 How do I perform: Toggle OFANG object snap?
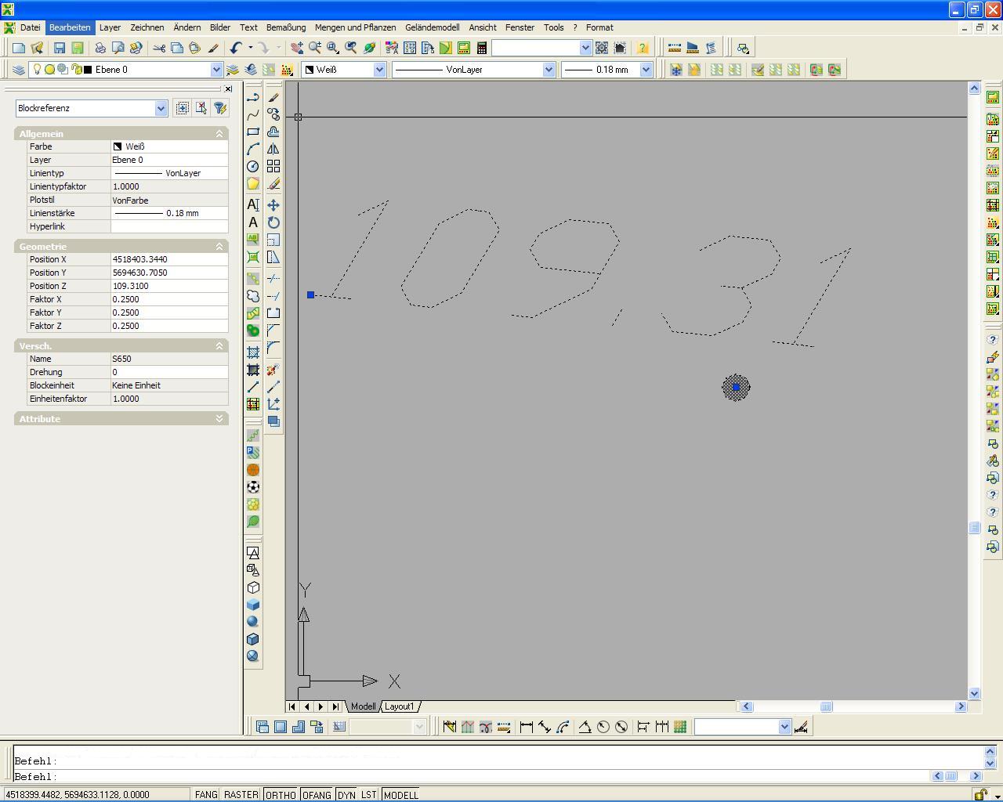(317, 795)
